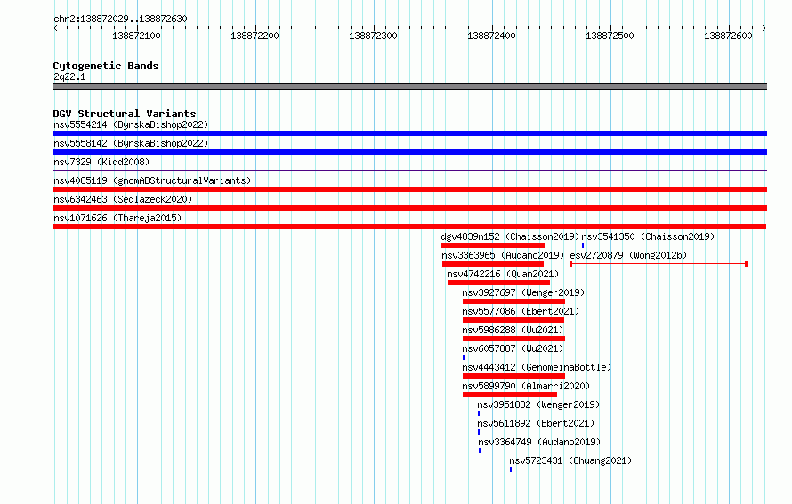
Task: Open the nsv5577086 (Ebert2021) label
Action: 521,311
